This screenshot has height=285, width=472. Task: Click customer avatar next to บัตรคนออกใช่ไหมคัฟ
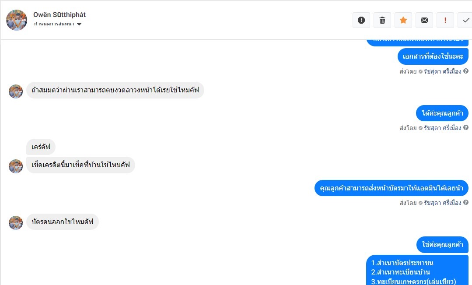pos(16,223)
